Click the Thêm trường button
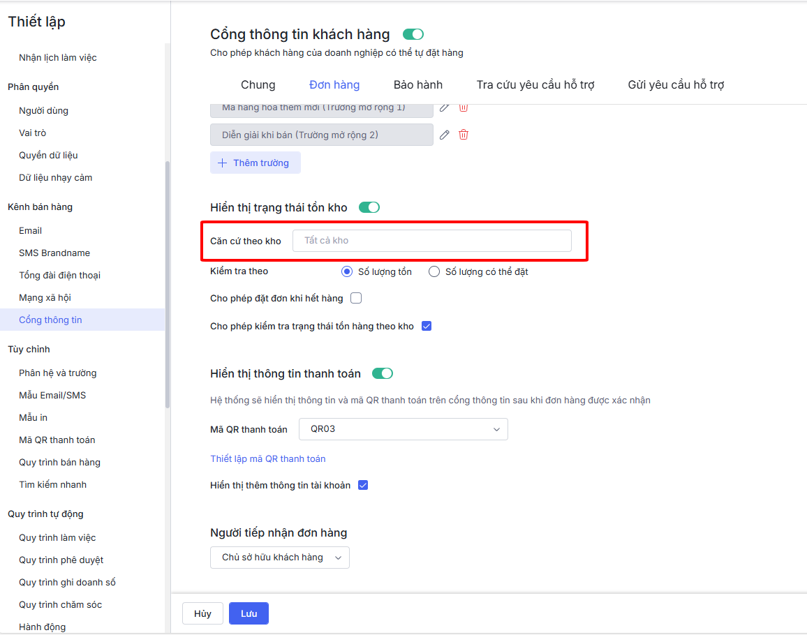Image resolution: width=807 pixels, height=635 pixels. click(x=255, y=163)
